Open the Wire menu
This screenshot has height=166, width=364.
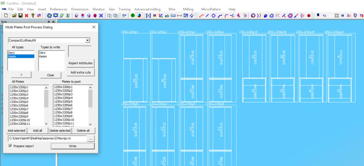pyautogui.click(x=172, y=9)
